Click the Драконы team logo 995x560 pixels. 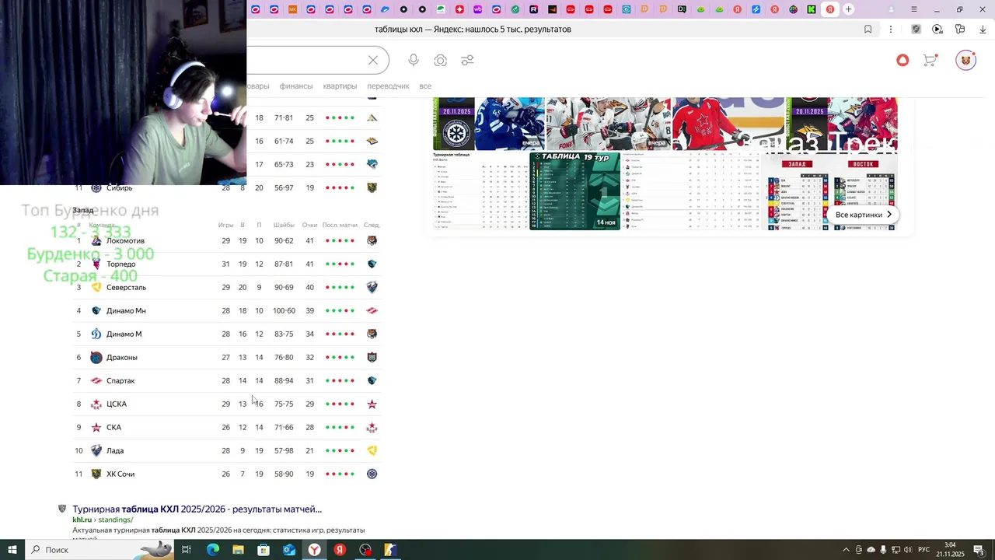[96, 358]
